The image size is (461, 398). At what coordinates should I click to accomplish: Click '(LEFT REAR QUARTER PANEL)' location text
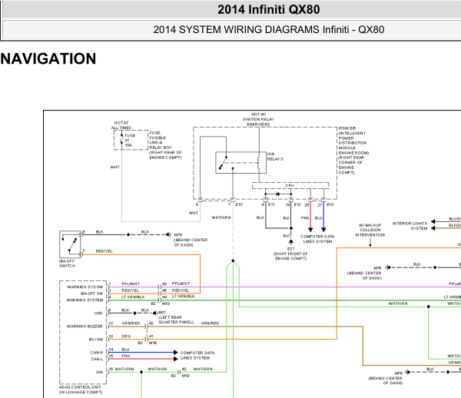(176, 320)
